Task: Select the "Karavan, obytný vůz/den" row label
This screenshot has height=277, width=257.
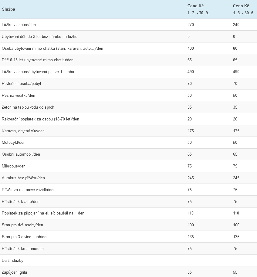Action: click(23, 131)
